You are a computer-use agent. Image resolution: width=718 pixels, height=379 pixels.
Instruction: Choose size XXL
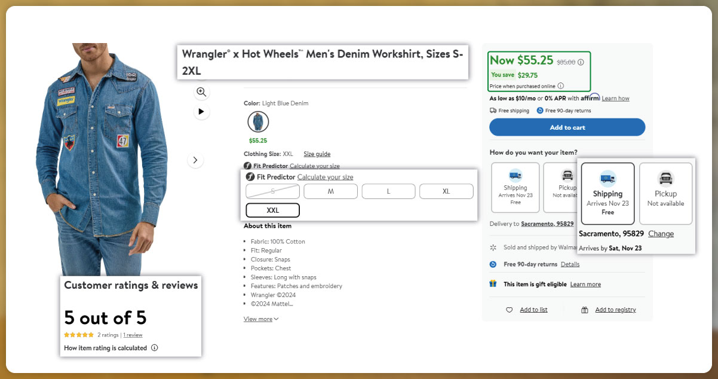(273, 210)
